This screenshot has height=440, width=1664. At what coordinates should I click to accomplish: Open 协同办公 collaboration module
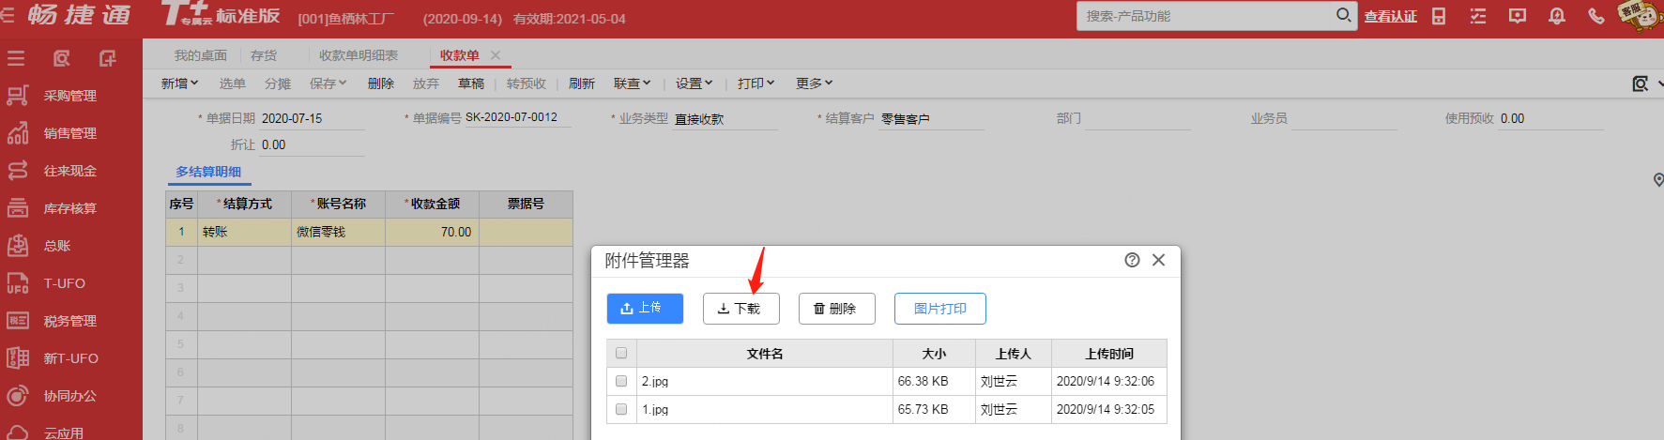[71, 396]
